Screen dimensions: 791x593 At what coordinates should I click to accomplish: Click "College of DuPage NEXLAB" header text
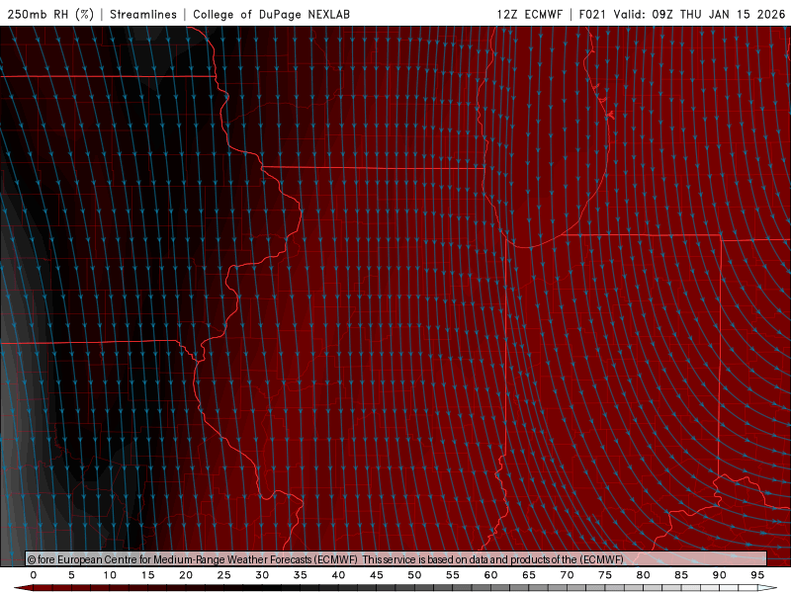(x=271, y=14)
